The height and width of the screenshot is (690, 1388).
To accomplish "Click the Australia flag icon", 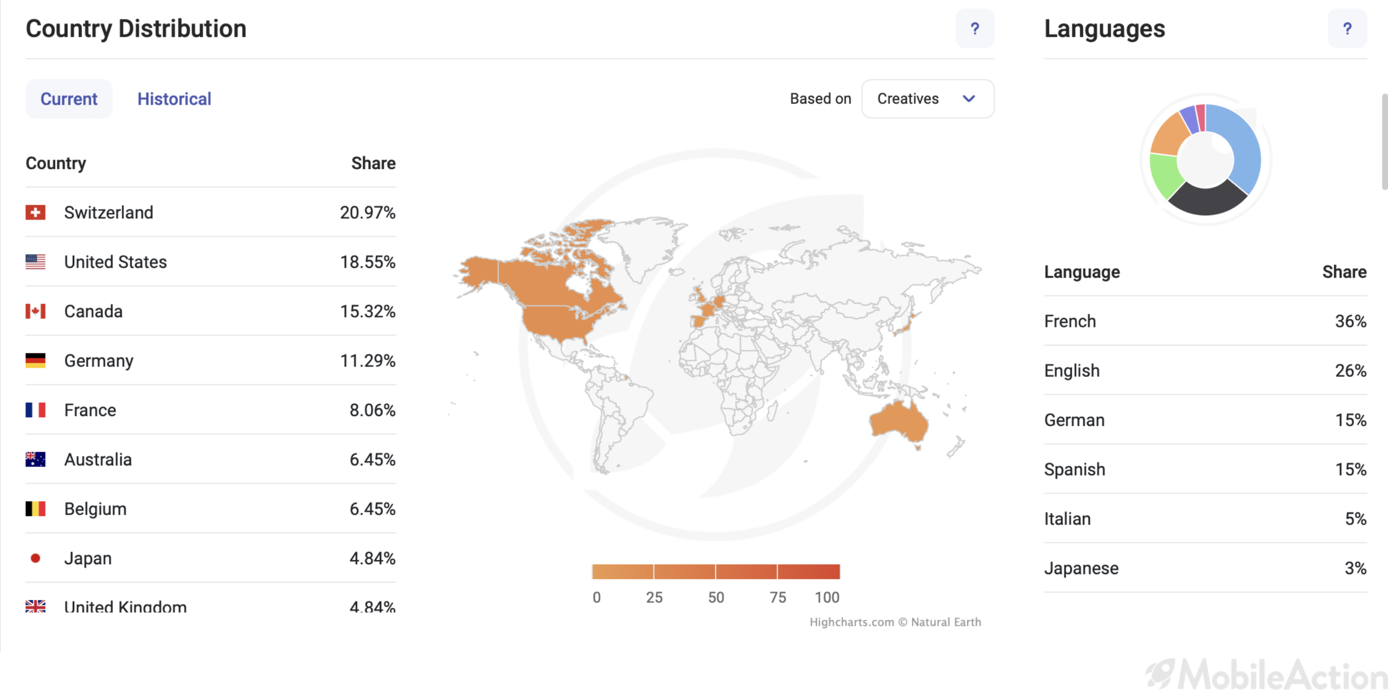I will pos(35,460).
